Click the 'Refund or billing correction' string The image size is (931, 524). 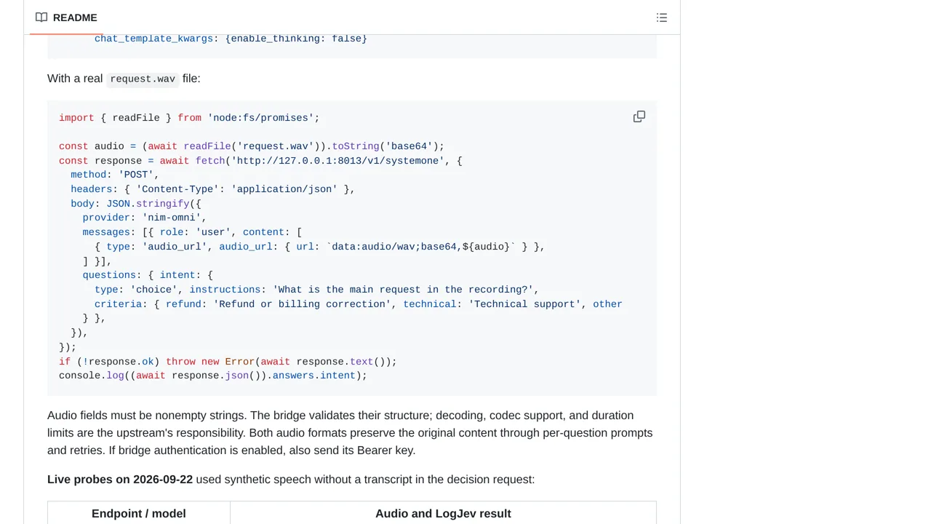click(x=302, y=304)
